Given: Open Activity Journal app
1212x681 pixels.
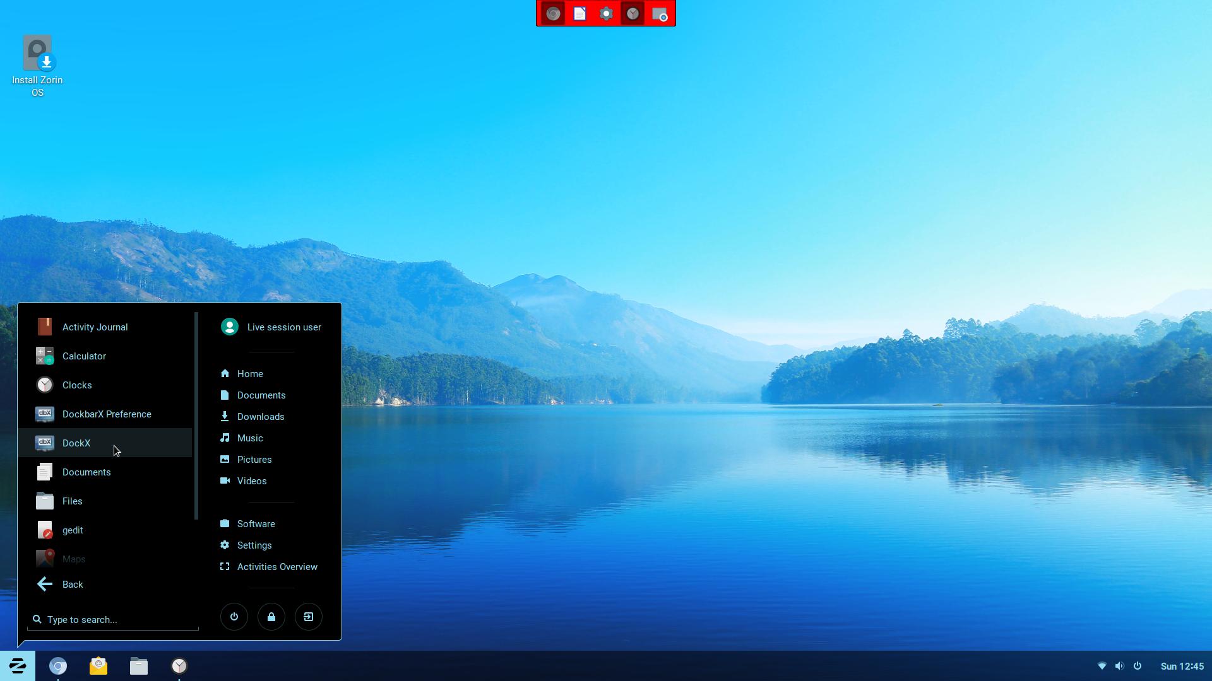Looking at the screenshot, I should click(x=95, y=327).
